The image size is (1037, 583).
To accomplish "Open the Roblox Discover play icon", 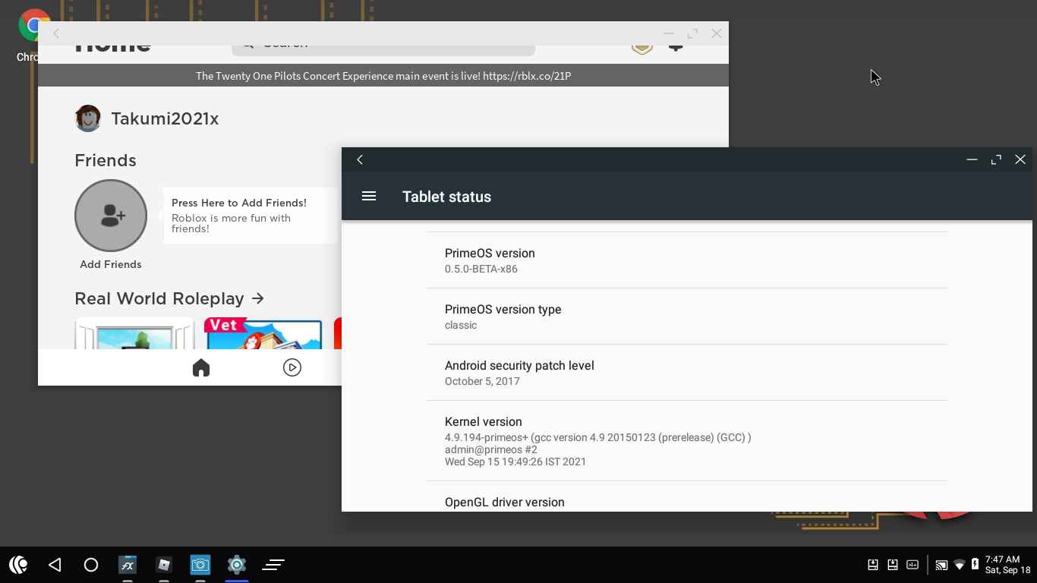I will [x=292, y=368].
